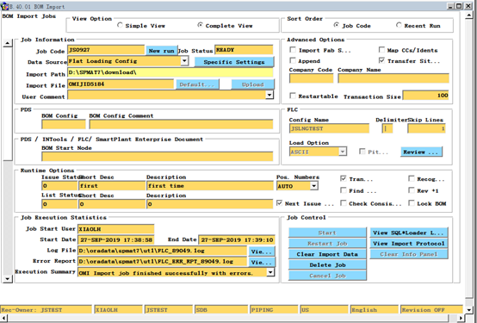Toggle the Tran... runtime option checkbox
The height and width of the screenshot is (323, 477).
344,178
